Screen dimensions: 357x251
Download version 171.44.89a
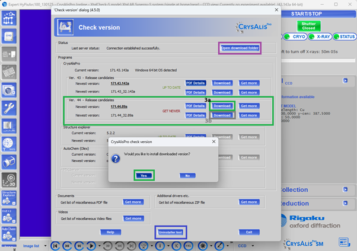222,106
